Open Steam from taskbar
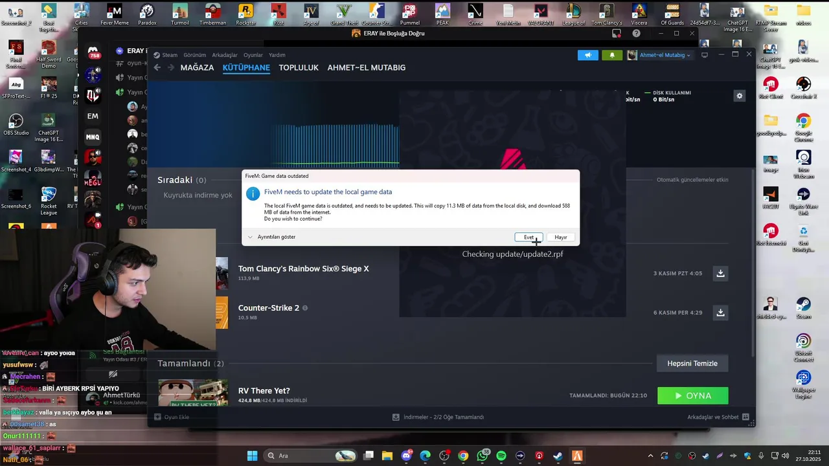The image size is (829, 466). click(558, 456)
